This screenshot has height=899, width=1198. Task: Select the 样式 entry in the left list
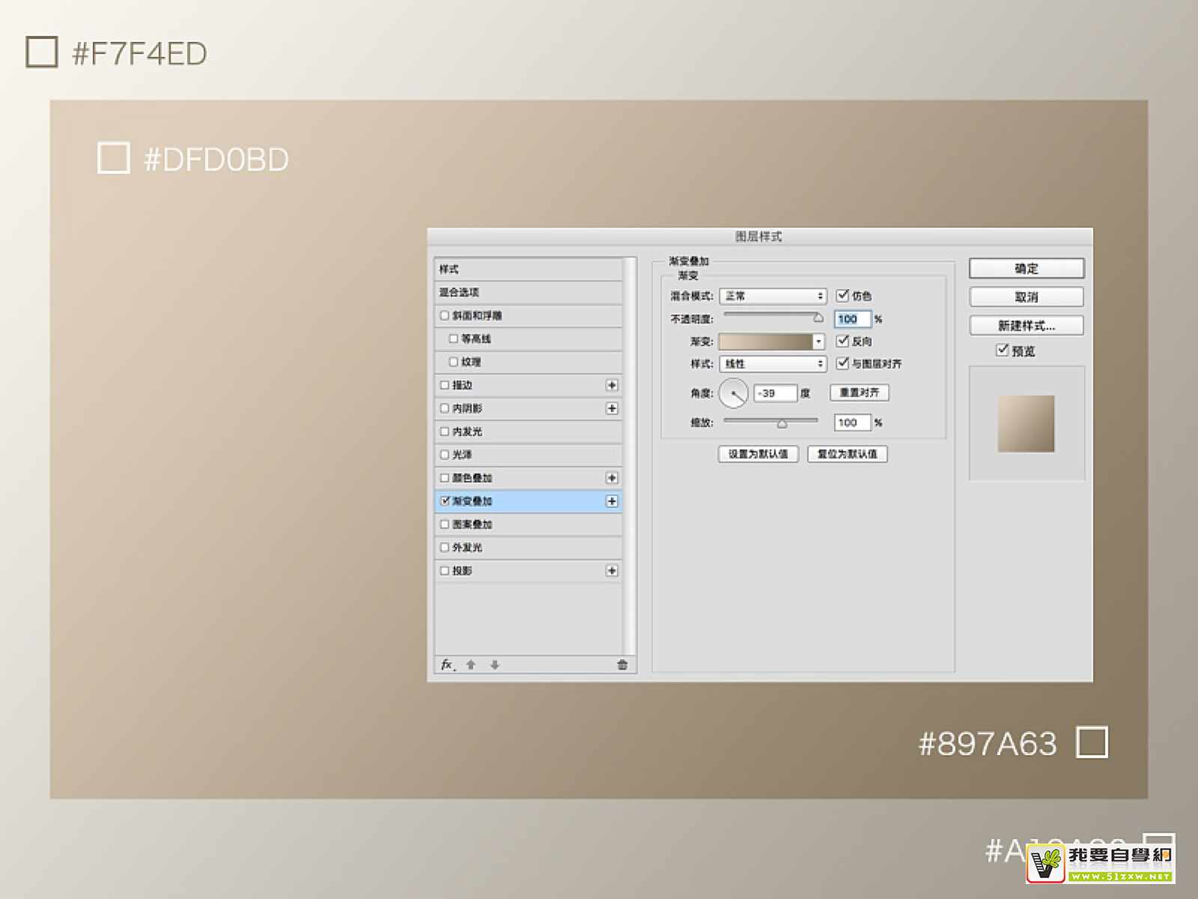coord(528,269)
